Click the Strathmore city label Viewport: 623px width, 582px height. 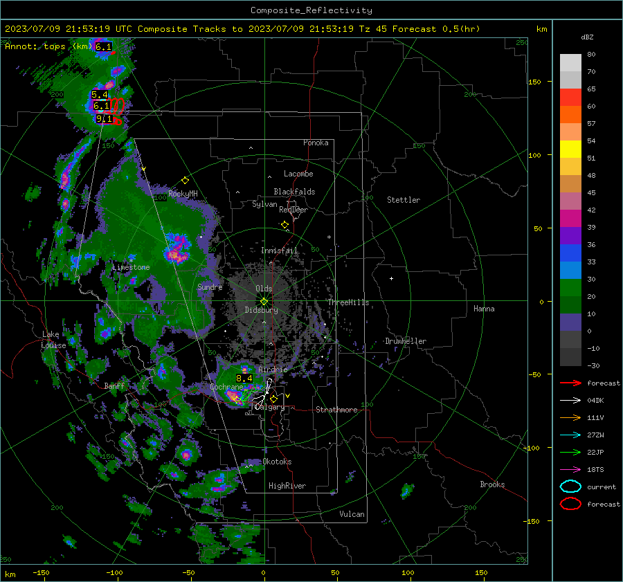pos(336,410)
